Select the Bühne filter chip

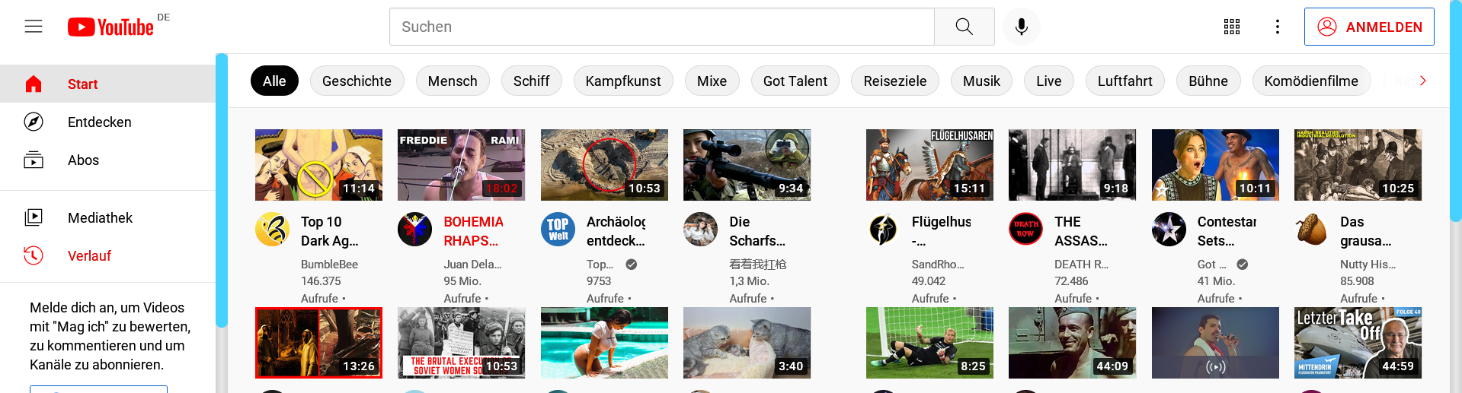(1208, 81)
